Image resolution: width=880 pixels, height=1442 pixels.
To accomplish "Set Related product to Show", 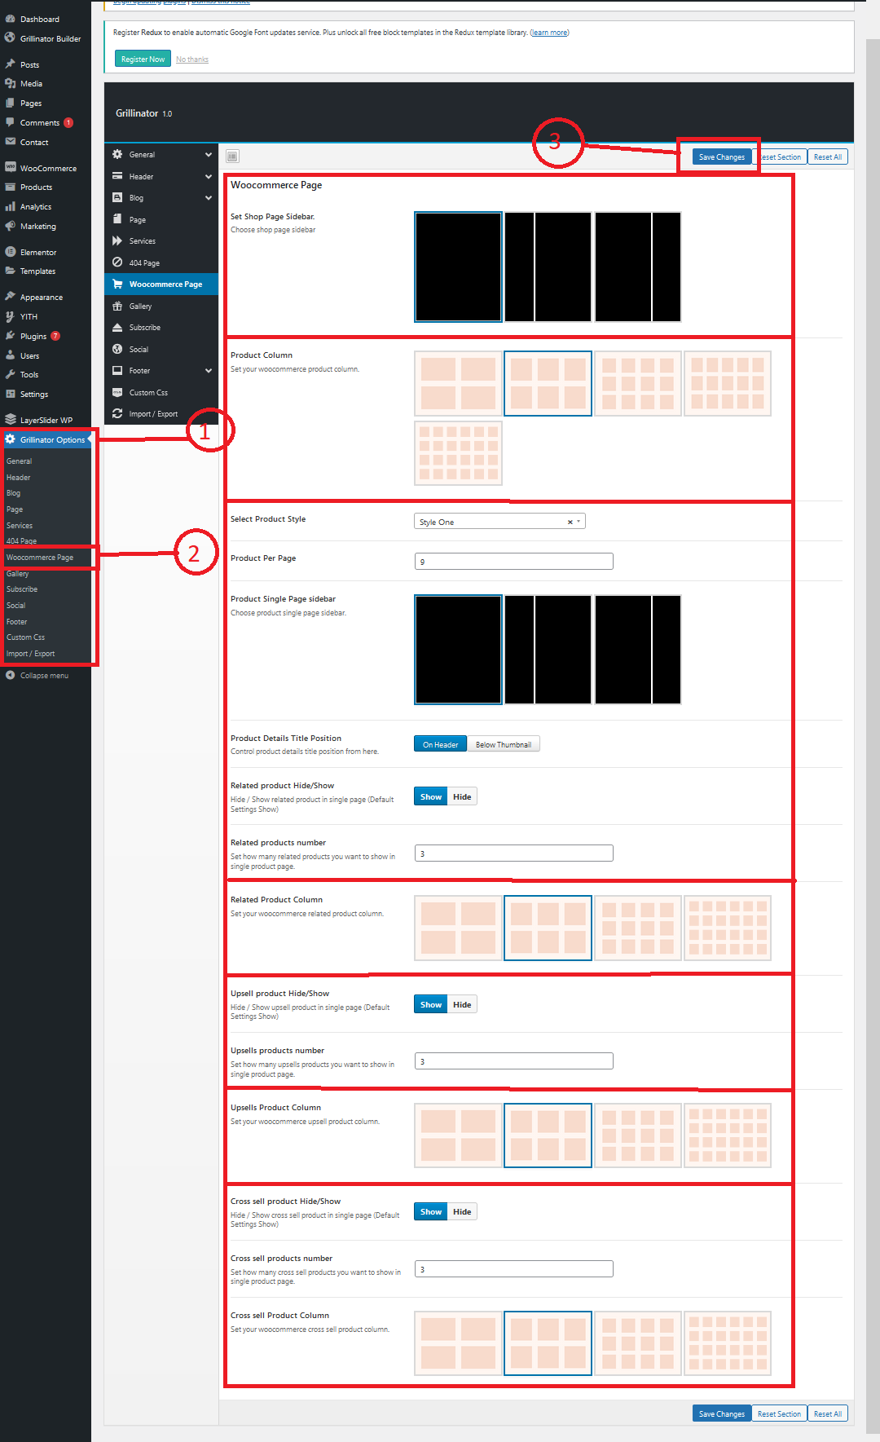I will pos(431,796).
